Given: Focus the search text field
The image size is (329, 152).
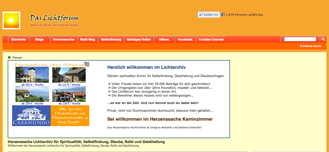Looking at the screenshot, I should tap(300, 39).
